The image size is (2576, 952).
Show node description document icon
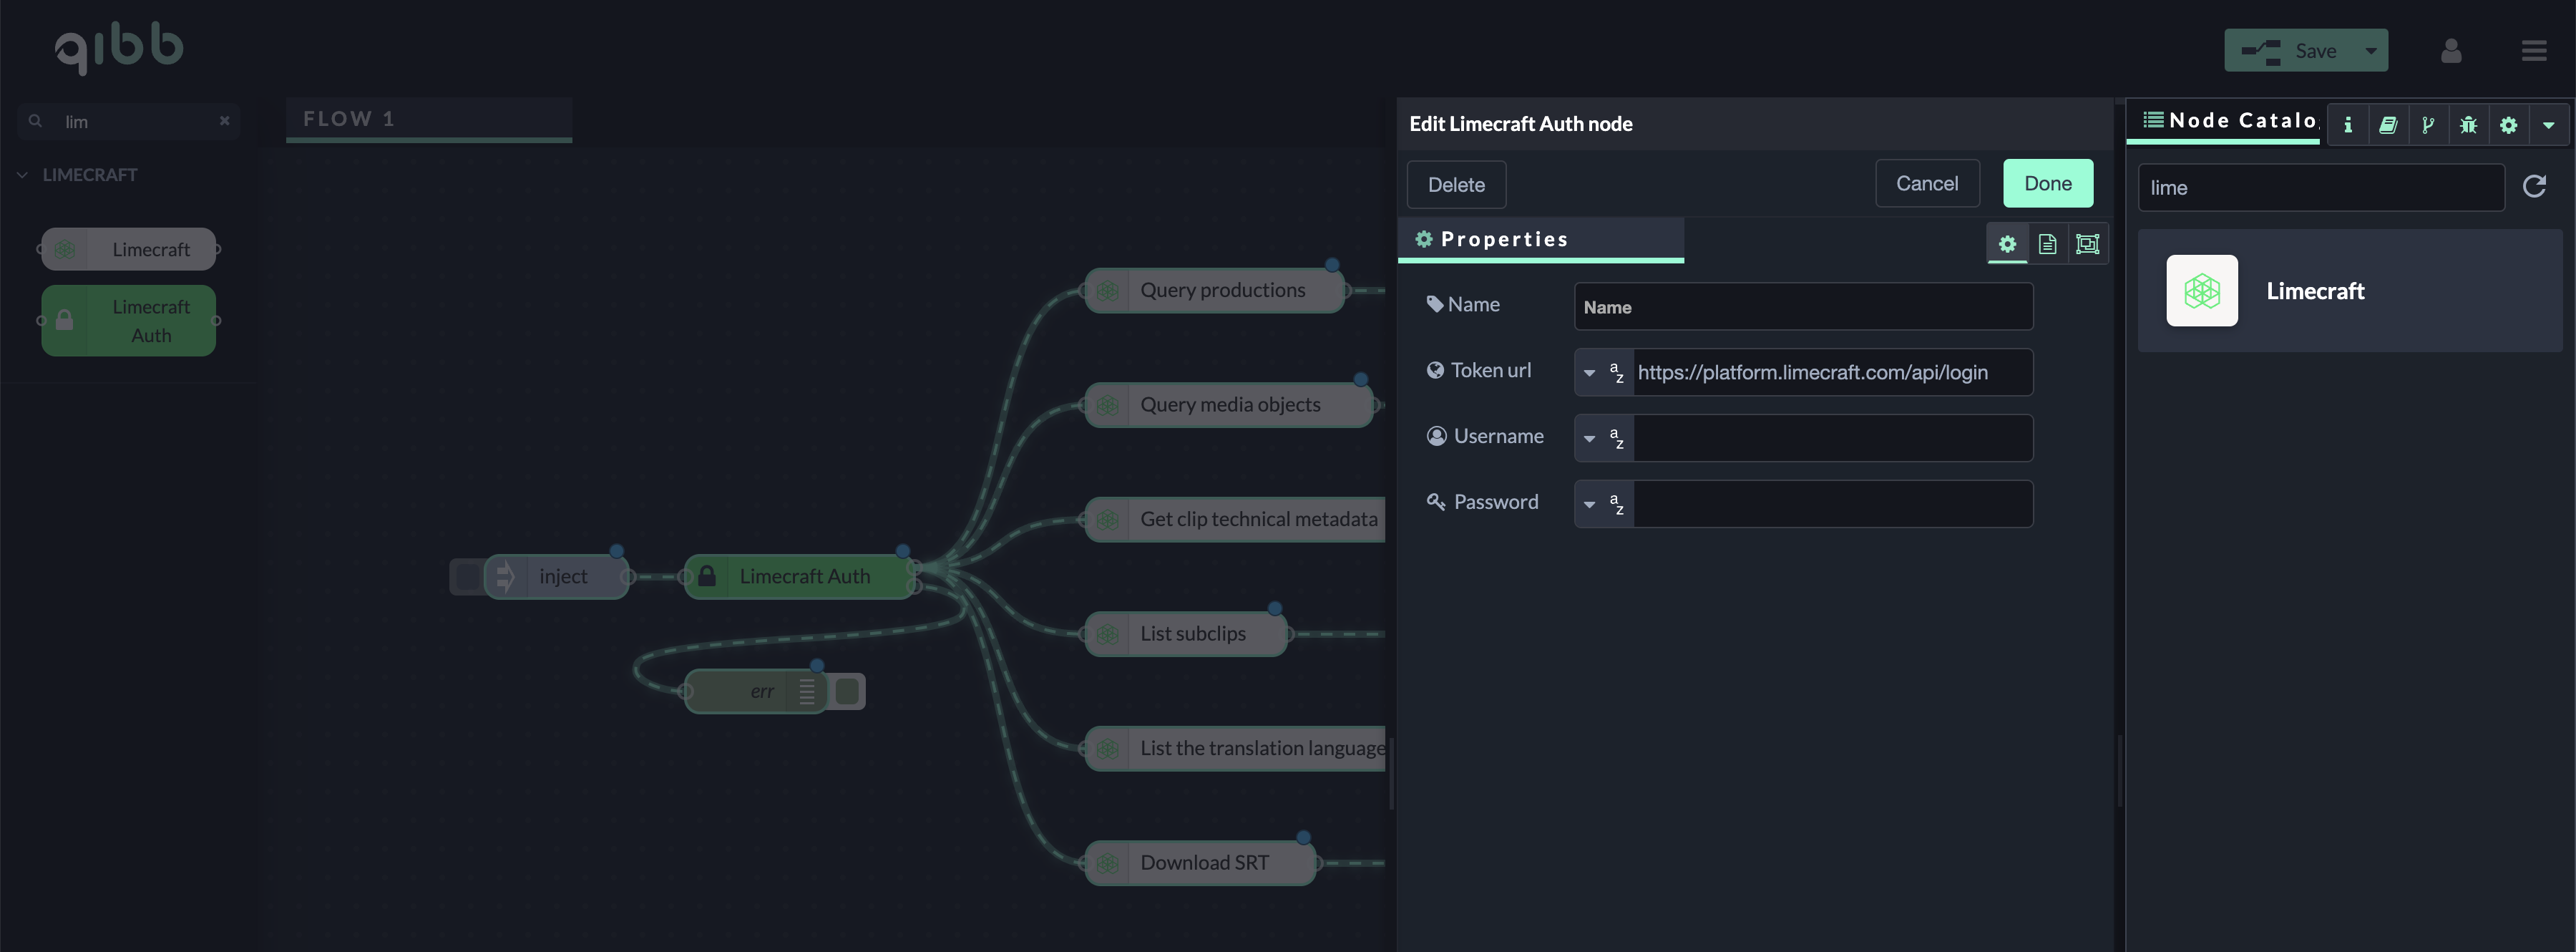[x=2047, y=244]
